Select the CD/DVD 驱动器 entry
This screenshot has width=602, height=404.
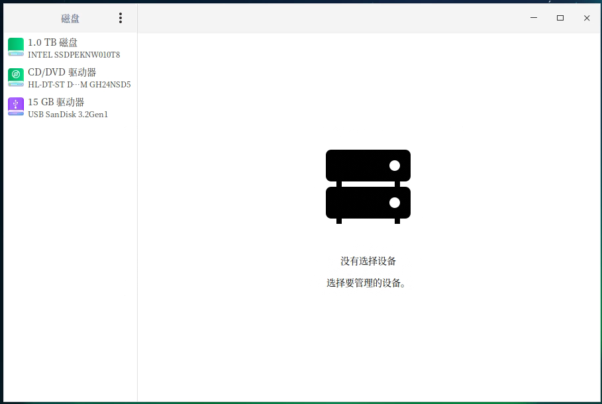point(62,72)
